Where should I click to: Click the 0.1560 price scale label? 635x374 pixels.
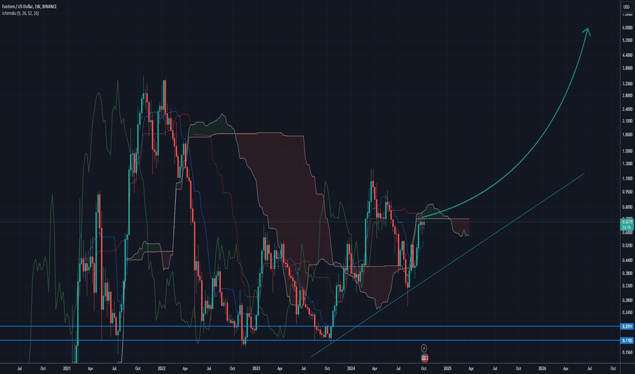pos(628,352)
